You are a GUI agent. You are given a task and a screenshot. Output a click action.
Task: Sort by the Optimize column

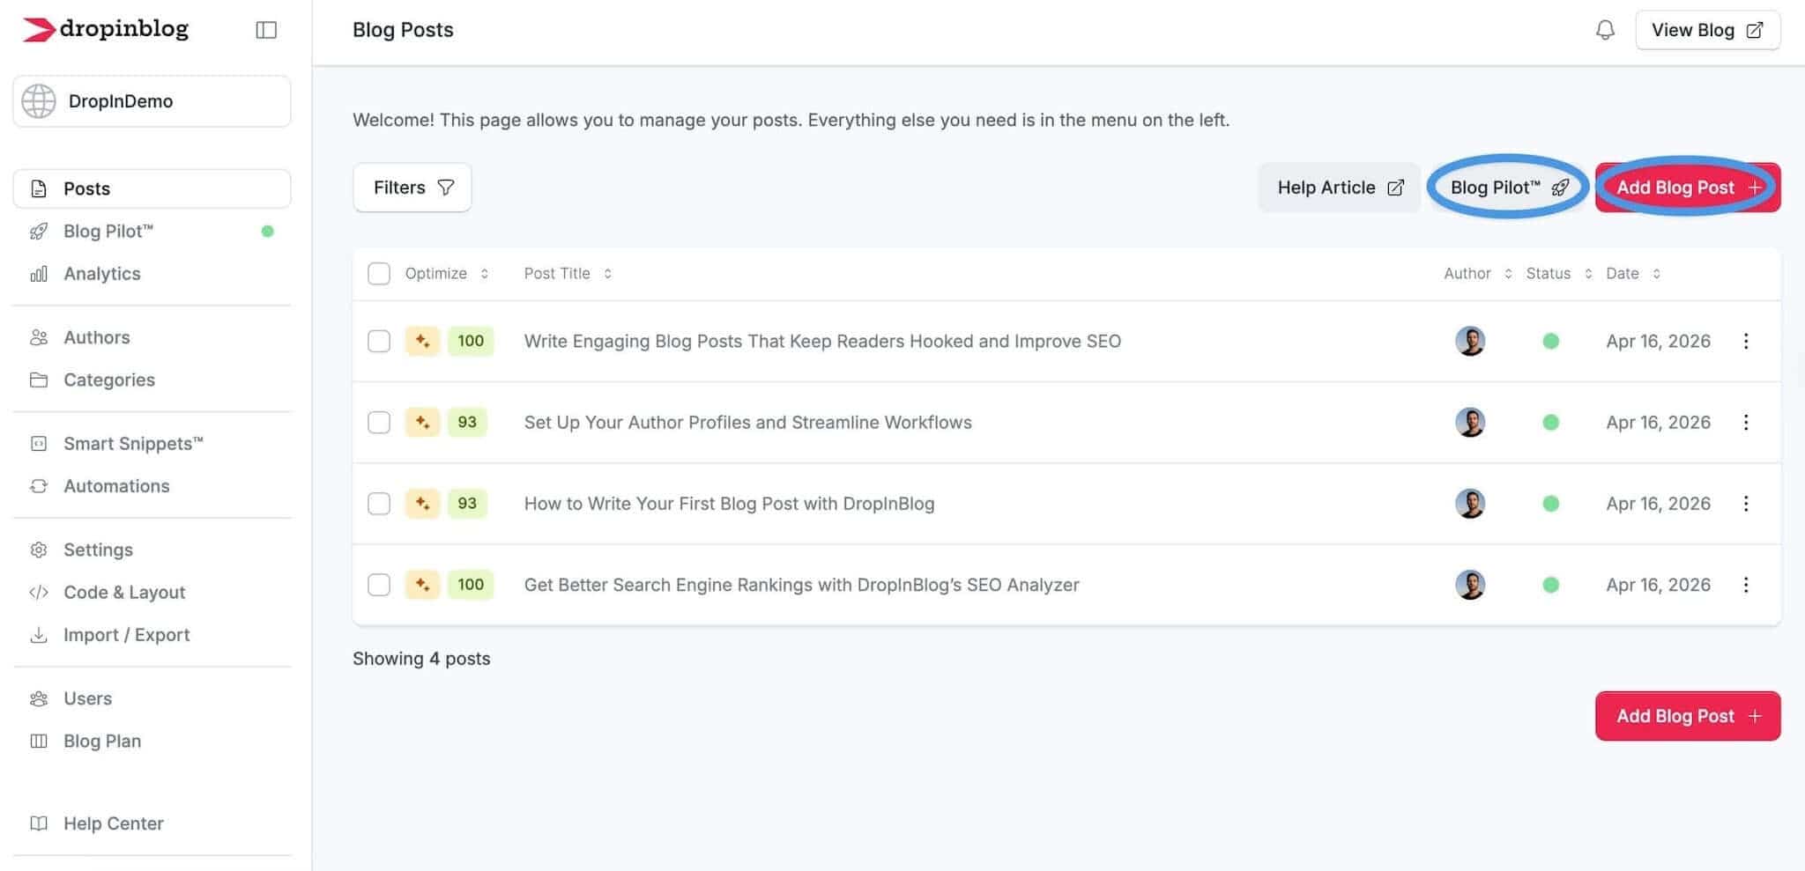[446, 273]
